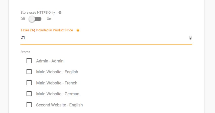Open help tooltip for Taxes Included in Product Price
Image resolution: width=215 pixels, height=113 pixels.
pos(78,30)
